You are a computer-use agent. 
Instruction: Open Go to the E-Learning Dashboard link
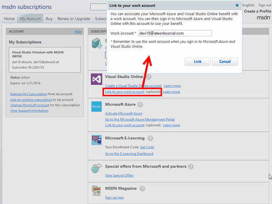pos(129,154)
